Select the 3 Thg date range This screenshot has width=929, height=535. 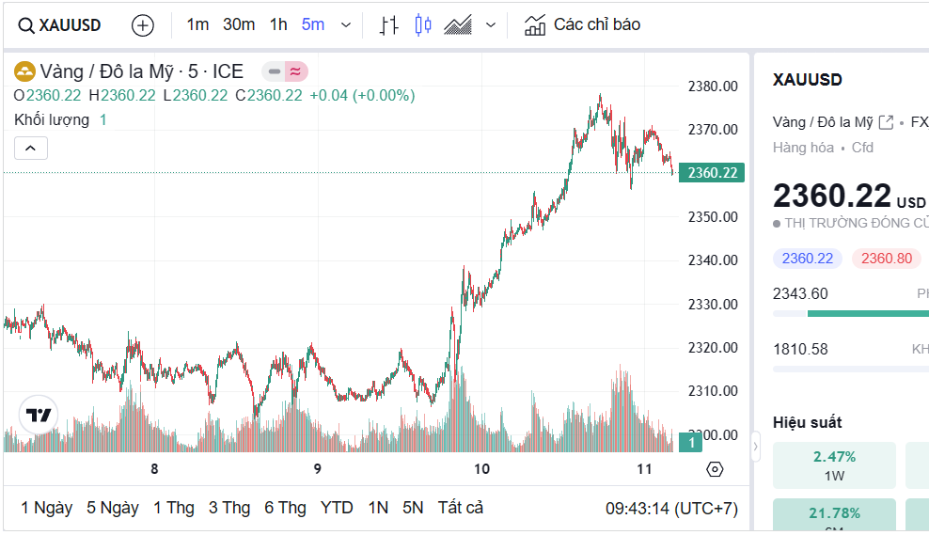pyautogui.click(x=229, y=508)
